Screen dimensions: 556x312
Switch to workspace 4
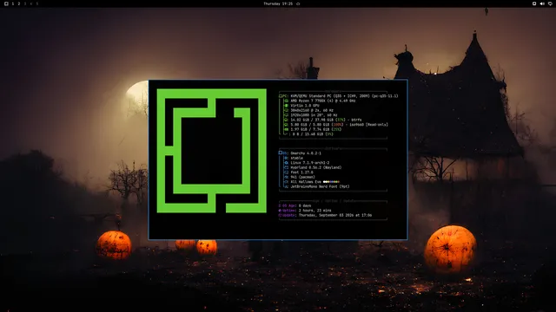click(x=31, y=3)
